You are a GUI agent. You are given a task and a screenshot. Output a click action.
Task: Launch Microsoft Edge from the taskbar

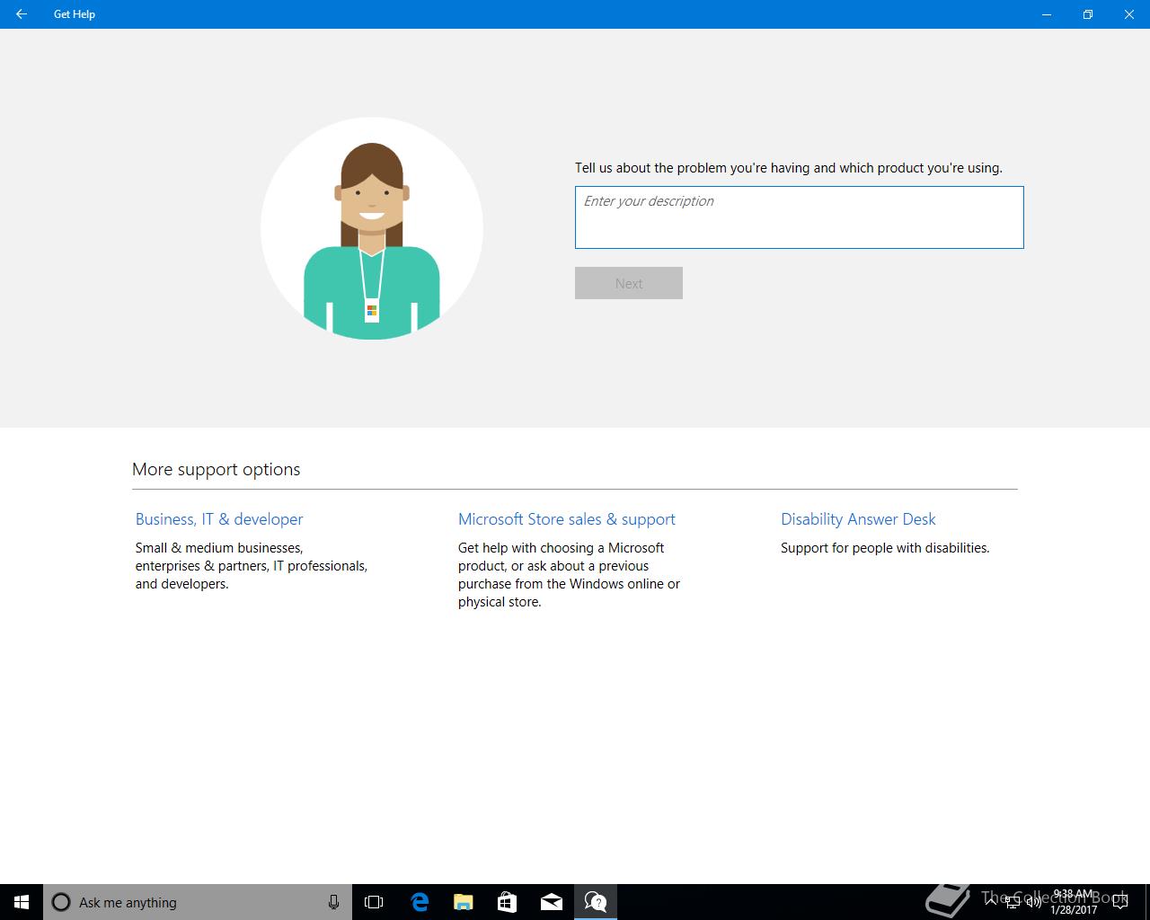[419, 902]
